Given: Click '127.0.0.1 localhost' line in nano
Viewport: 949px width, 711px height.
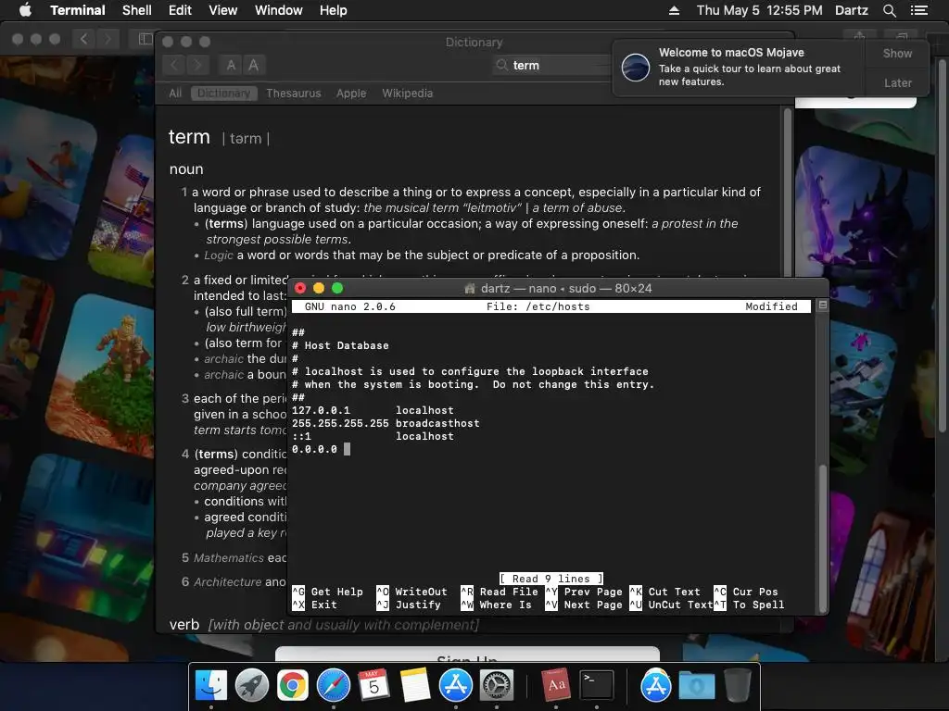Looking at the screenshot, I should pyautogui.click(x=373, y=410).
